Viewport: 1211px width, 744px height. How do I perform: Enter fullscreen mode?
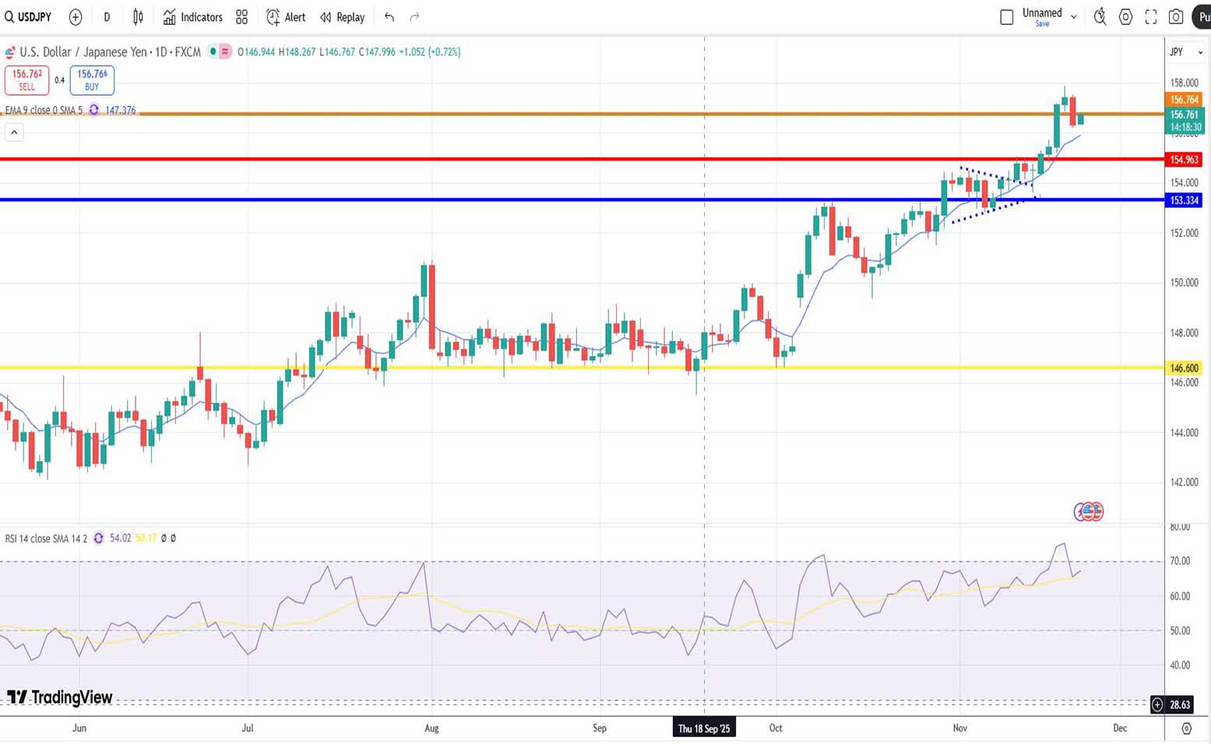(1151, 17)
